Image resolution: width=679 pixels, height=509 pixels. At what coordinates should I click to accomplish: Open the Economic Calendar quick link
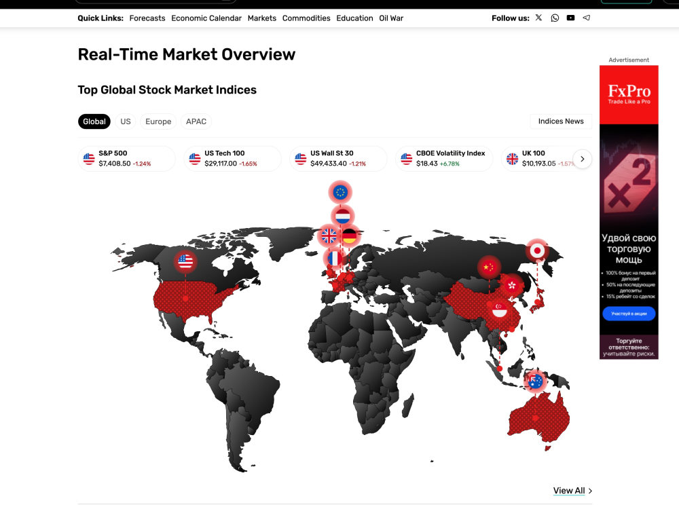(206, 18)
